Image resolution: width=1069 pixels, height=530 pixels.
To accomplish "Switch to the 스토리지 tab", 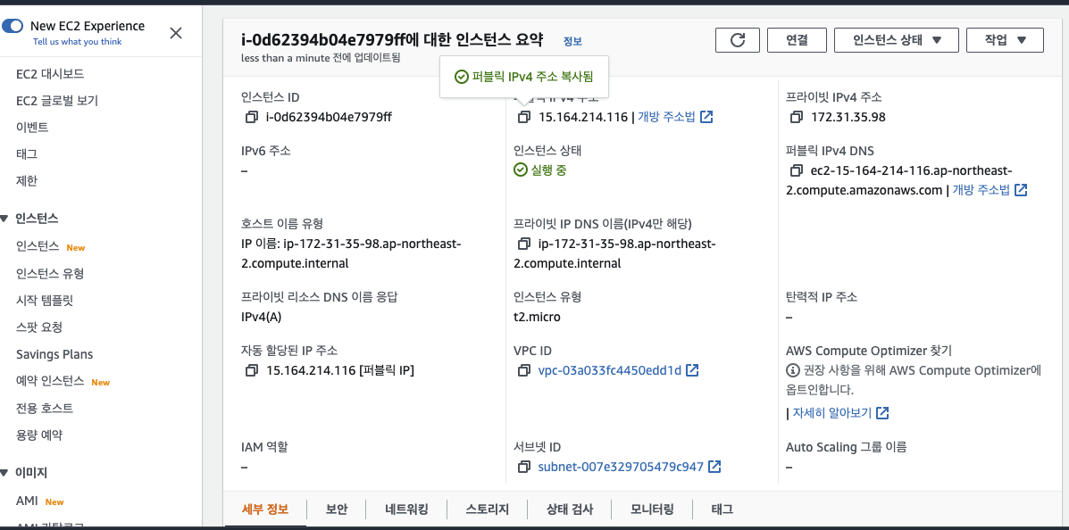I will (x=488, y=509).
